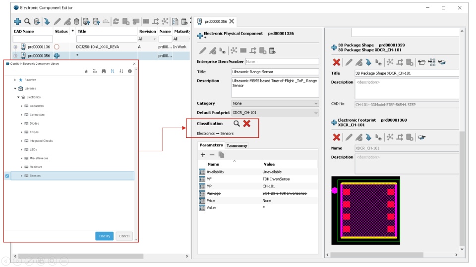Select the prd00001356 document tab
This screenshot has height=267, width=476.
pos(216,21)
